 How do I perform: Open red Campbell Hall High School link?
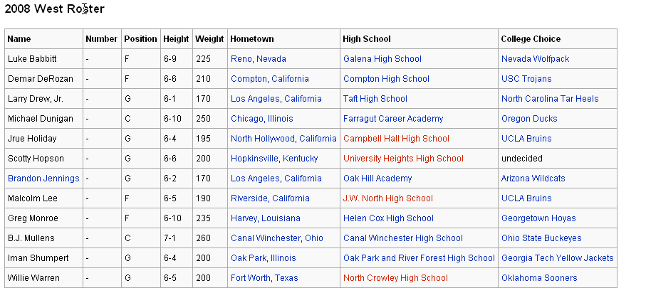point(396,138)
